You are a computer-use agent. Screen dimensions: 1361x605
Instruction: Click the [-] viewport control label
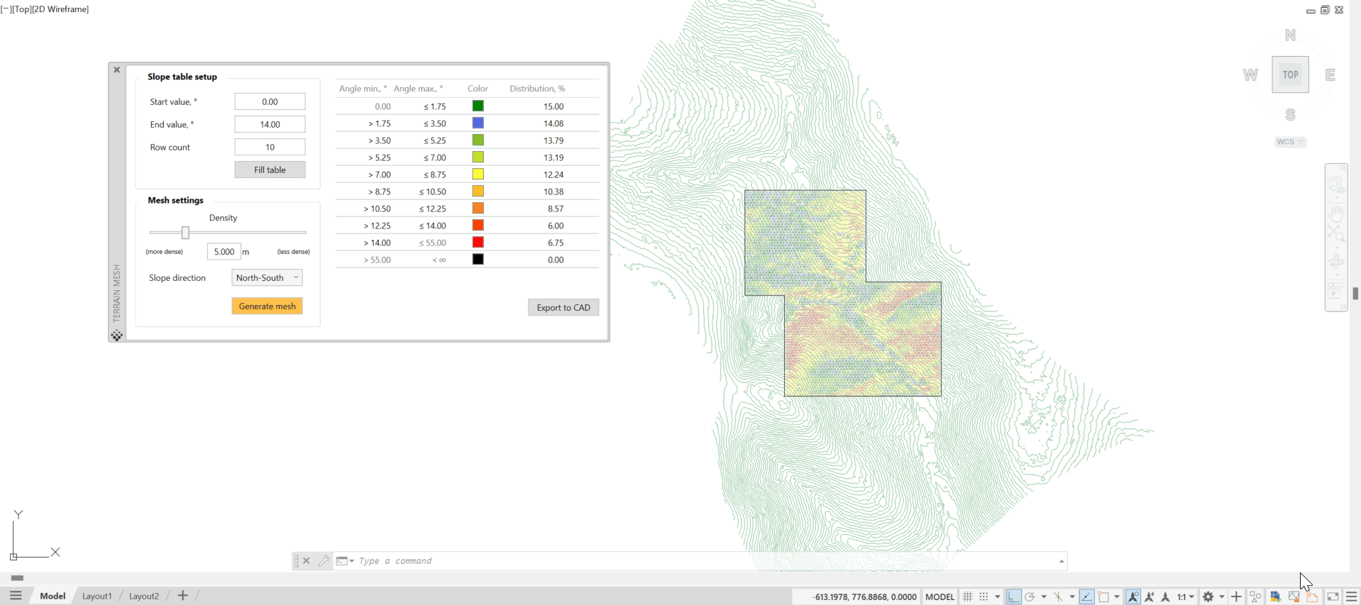tap(6, 9)
